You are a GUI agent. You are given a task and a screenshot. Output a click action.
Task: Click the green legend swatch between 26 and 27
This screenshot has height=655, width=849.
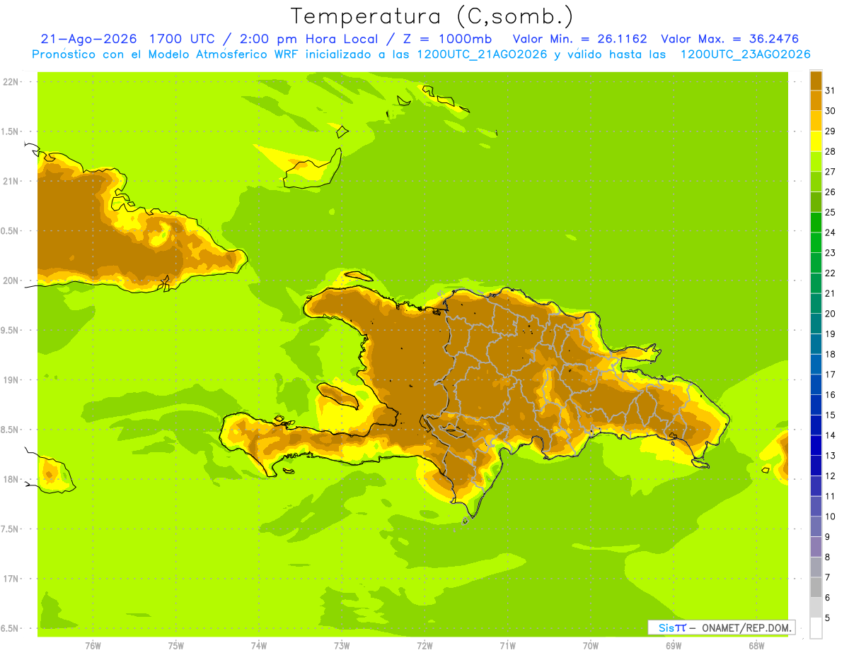816,182
